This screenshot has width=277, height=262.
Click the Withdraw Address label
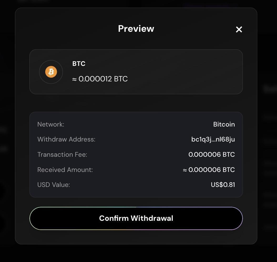pos(66,139)
